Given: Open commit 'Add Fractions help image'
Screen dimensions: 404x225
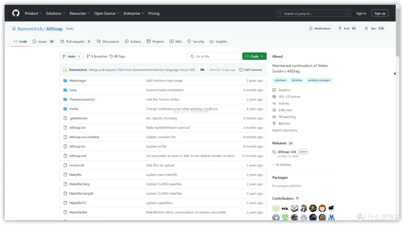Looking at the screenshot, I should (x=164, y=80).
